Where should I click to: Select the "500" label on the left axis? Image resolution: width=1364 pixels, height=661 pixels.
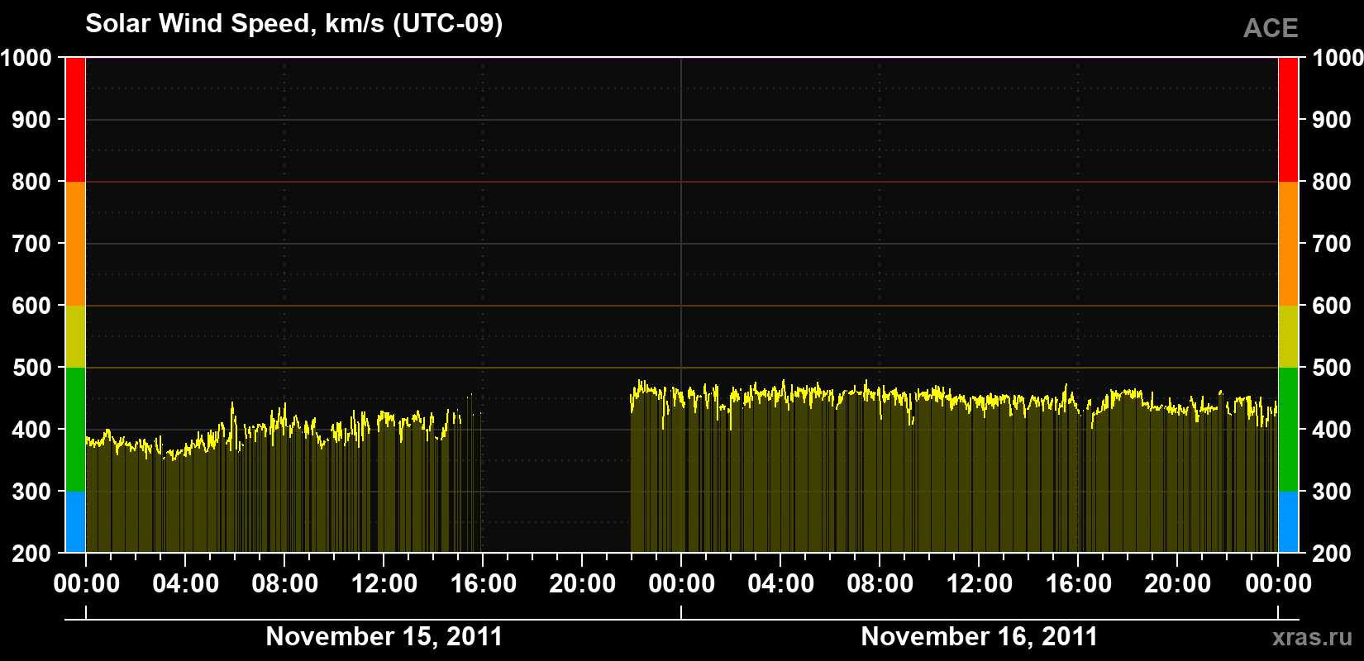pyautogui.click(x=32, y=368)
